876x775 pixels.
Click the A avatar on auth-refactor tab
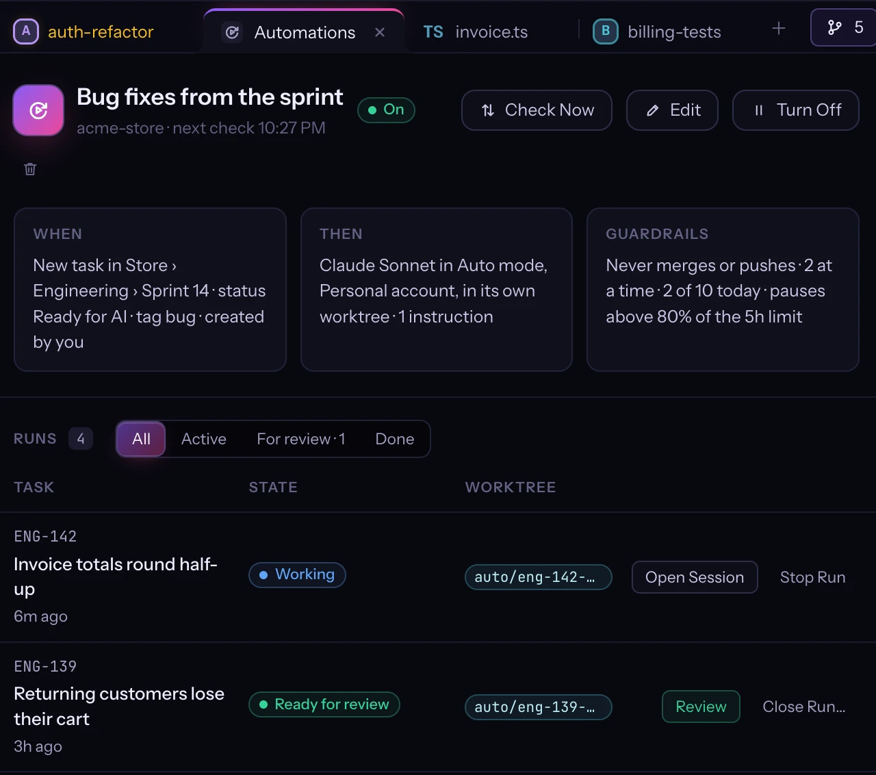26,31
